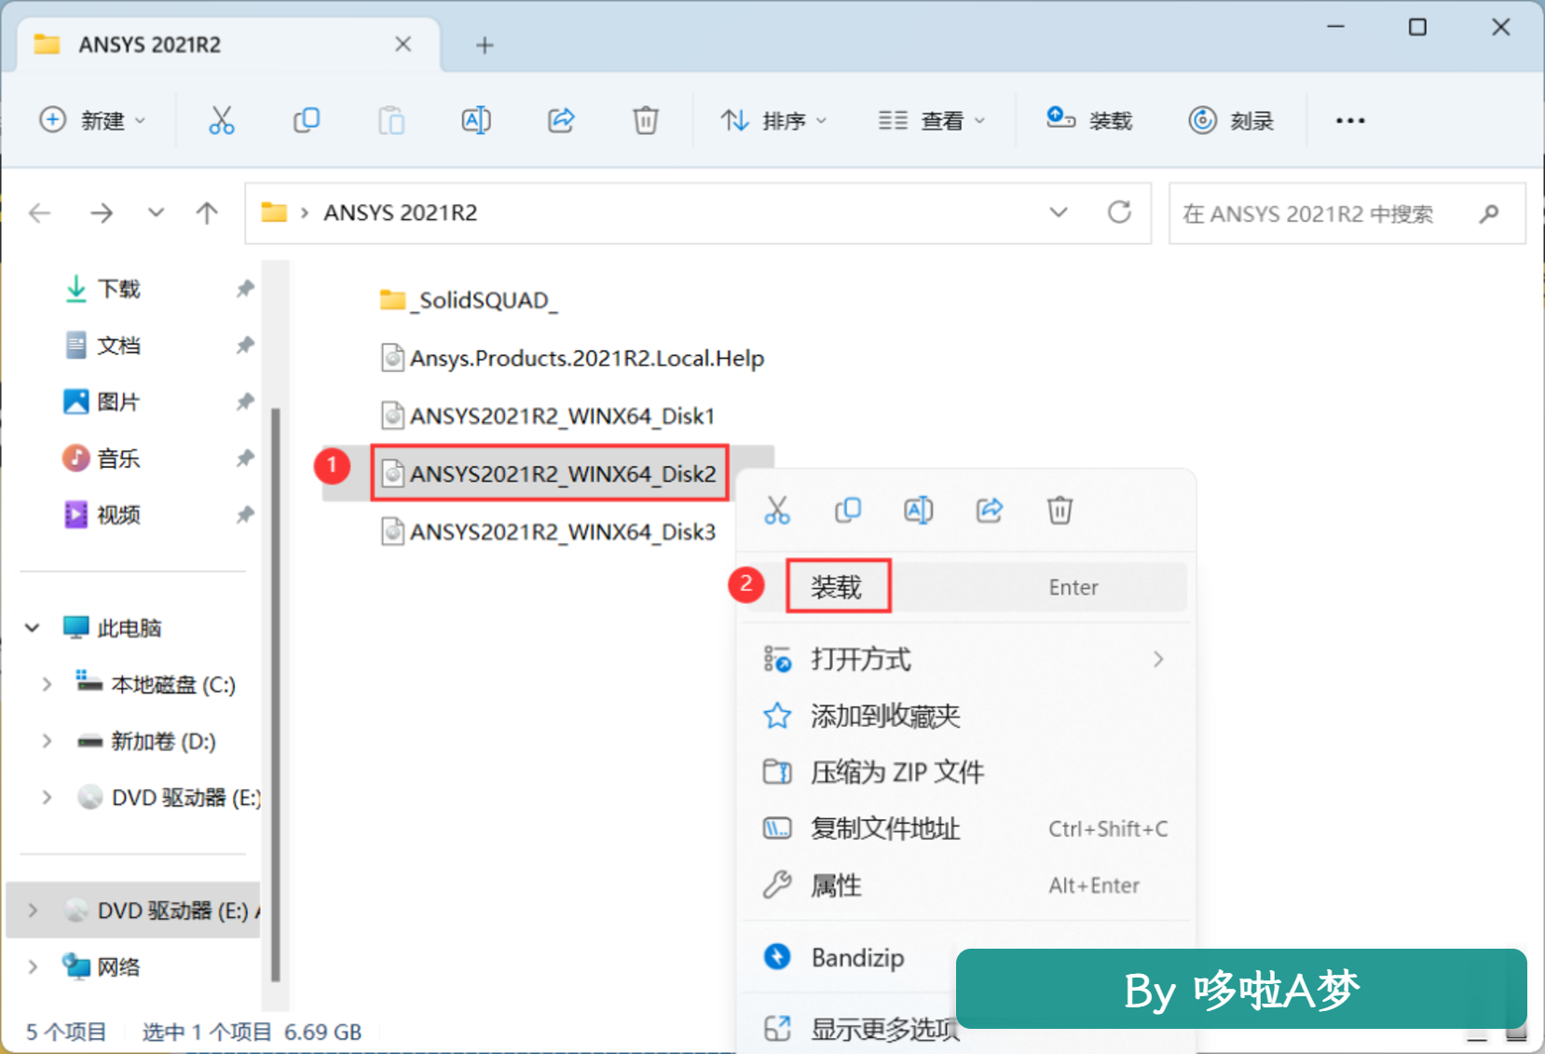Choose 添加到收藏夹 in context menu
The image size is (1545, 1054).
point(966,716)
